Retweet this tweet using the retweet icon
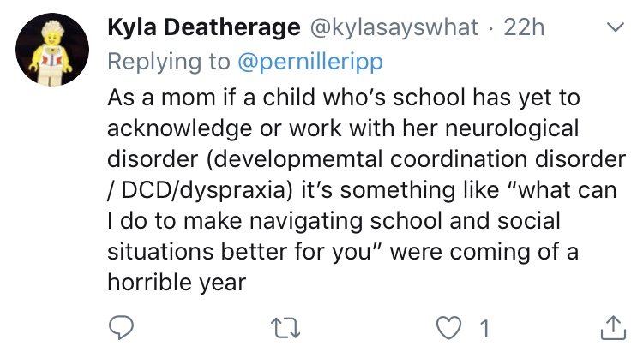This screenshot has height=364, width=643. click(279, 327)
